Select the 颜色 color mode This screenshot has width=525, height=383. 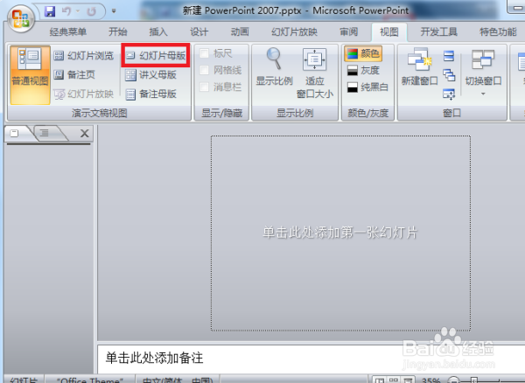(x=363, y=53)
